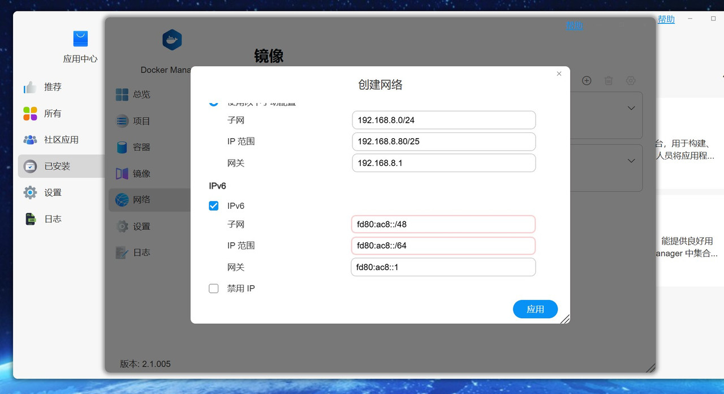Click the IPv6 IP 范围 field fd80:ac8::/64
Image resolution: width=724 pixels, height=394 pixels.
443,246
